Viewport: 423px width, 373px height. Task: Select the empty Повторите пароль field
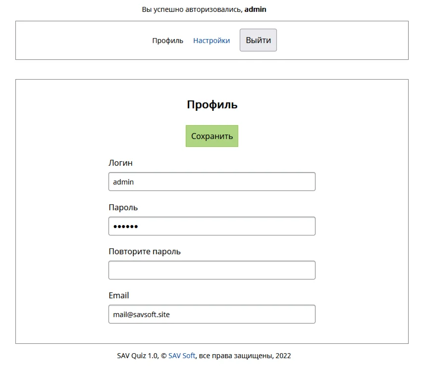212,270
